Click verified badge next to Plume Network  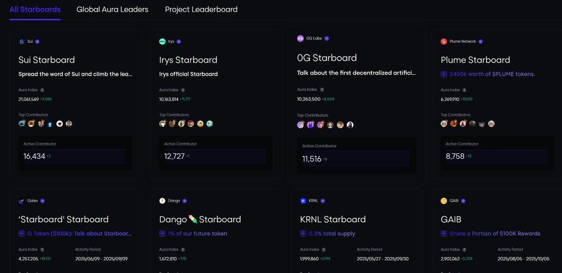click(481, 41)
